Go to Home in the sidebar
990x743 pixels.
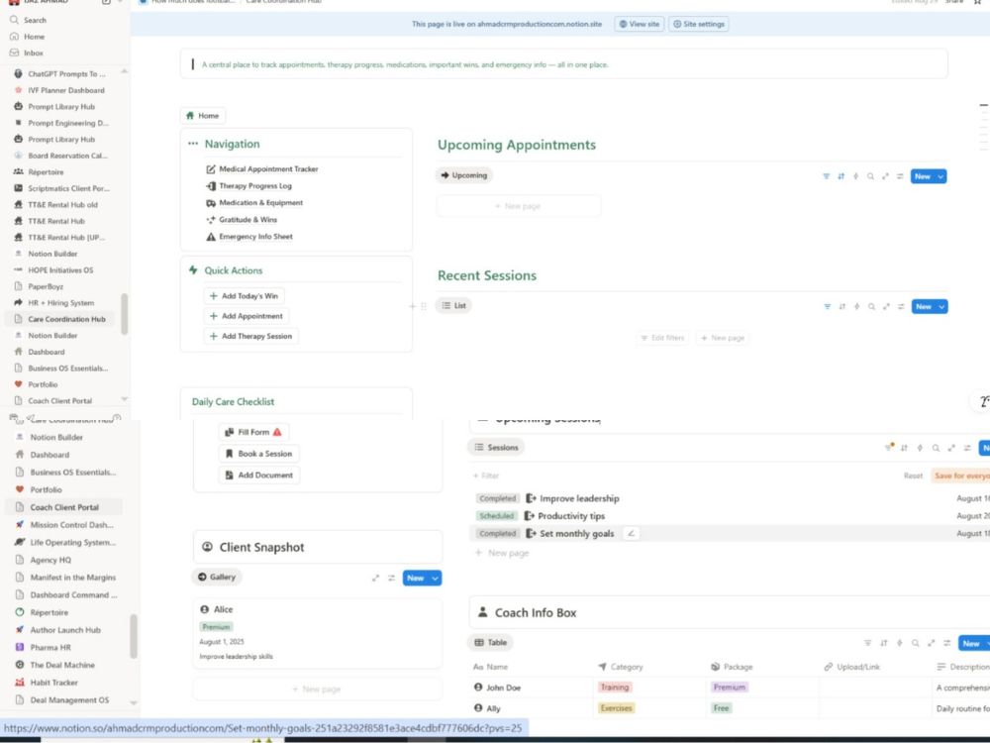(34, 37)
